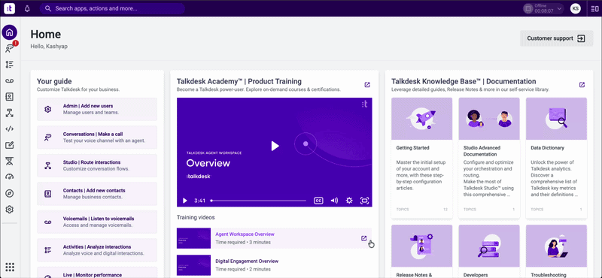Select Agent Workspace Overview training video

tap(274, 238)
